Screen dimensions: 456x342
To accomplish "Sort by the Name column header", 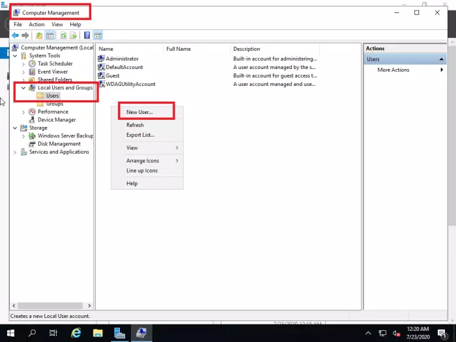I will coord(130,49).
